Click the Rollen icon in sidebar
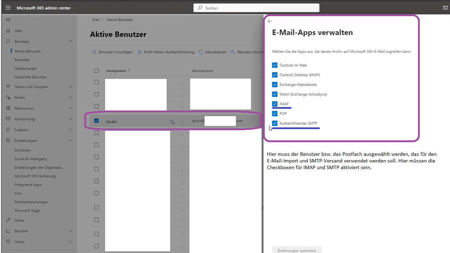Viewport: 450px width, 253px height. 8,98
